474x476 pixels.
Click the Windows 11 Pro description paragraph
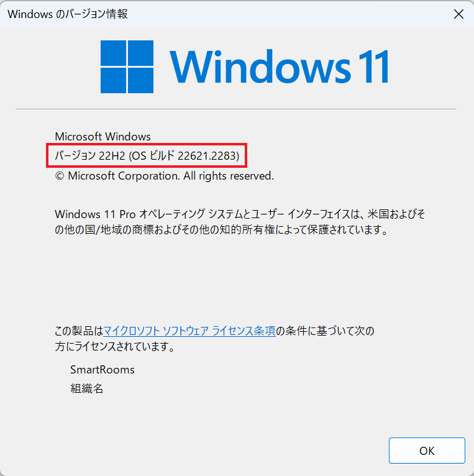[x=240, y=222]
